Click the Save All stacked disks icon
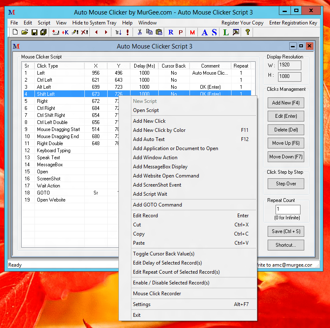This screenshot has height=328, width=330. pyautogui.click(x=44, y=32)
